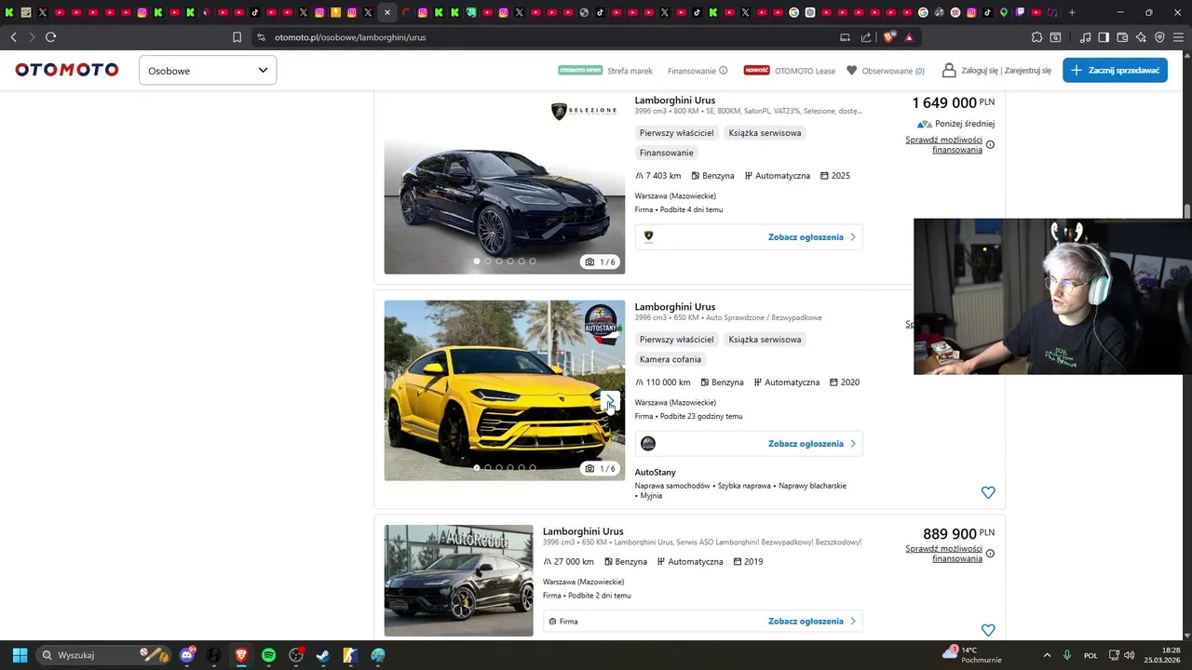Click the 1 649 000 PLN price
The height and width of the screenshot is (670, 1192).
click(953, 102)
